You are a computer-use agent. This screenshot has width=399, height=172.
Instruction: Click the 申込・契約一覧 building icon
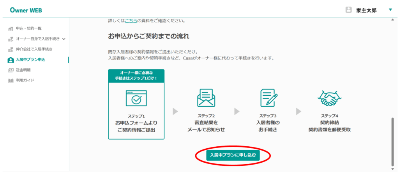(11, 29)
